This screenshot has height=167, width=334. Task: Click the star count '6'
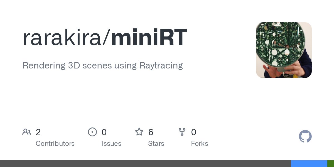point(151,132)
